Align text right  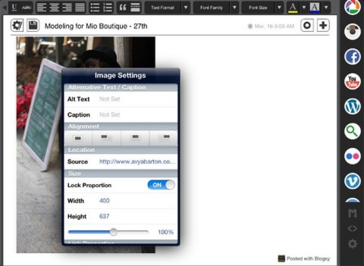pos(67,7)
